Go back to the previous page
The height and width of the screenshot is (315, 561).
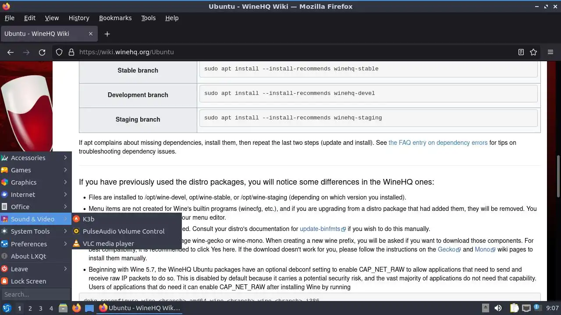pos(11,52)
